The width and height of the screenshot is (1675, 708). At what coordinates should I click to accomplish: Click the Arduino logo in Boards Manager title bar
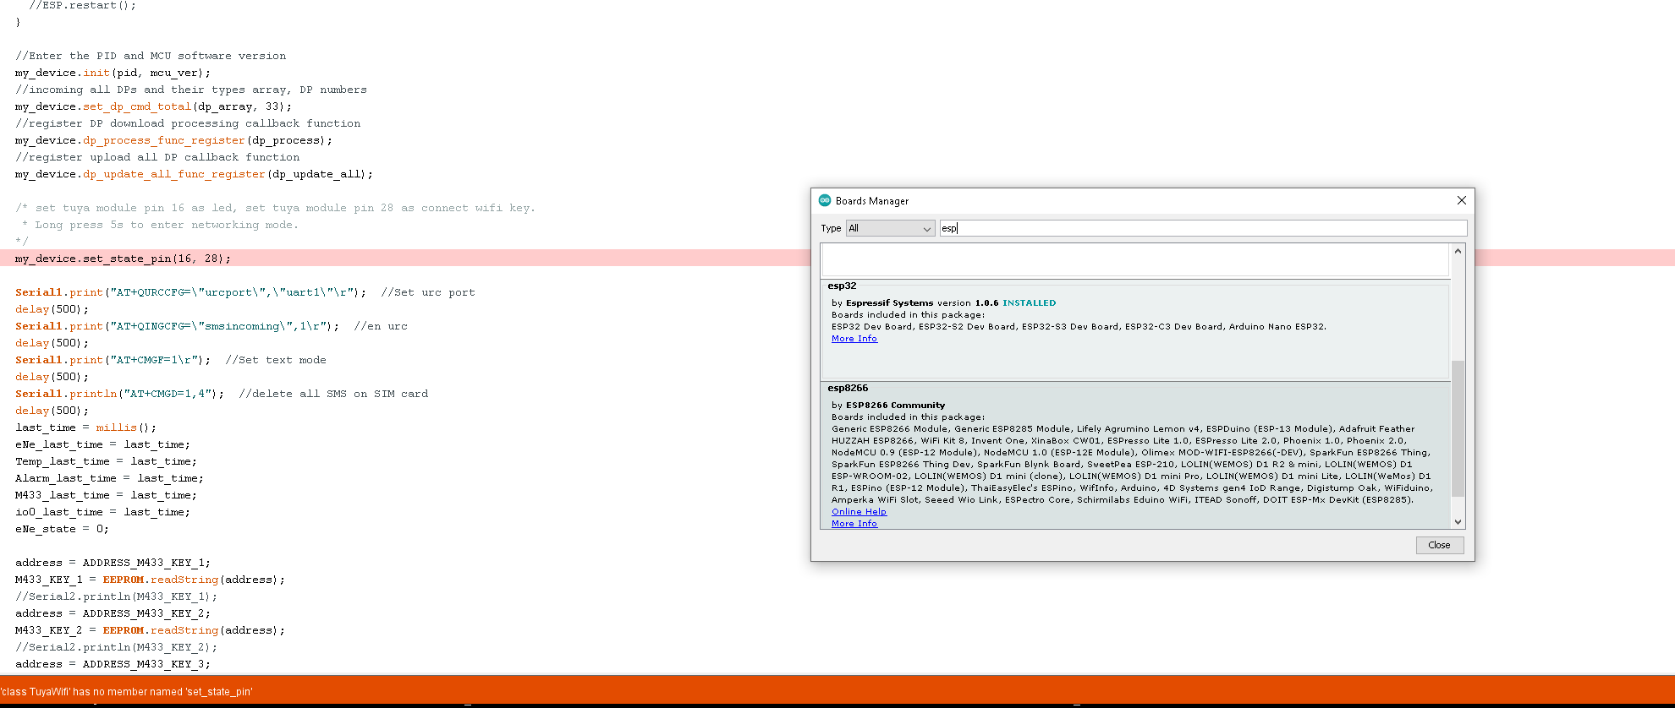pos(825,200)
